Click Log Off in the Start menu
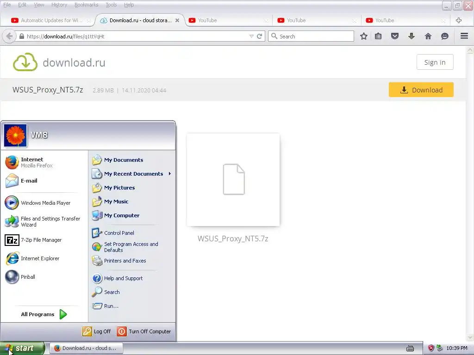The height and width of the screenshot is (355, 474). point(96,331)
